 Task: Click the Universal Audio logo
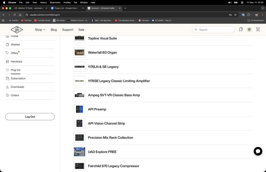click(x=17, y=30)
